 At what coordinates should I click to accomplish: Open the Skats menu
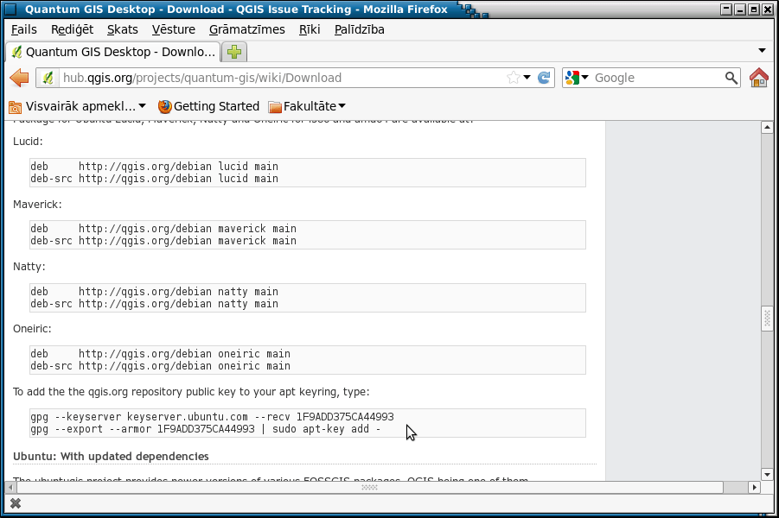(122, 29)
